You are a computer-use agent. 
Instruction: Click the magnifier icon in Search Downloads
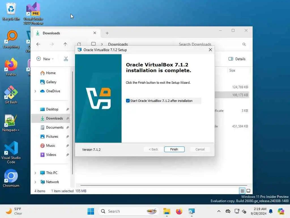tap(244, 44)
